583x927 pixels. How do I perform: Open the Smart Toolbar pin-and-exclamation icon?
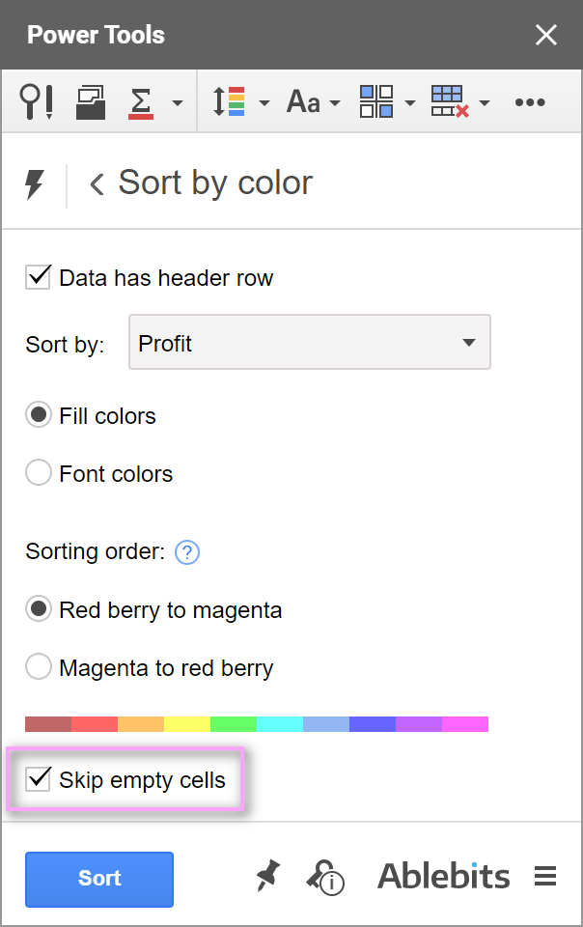[x=37, y=101]
